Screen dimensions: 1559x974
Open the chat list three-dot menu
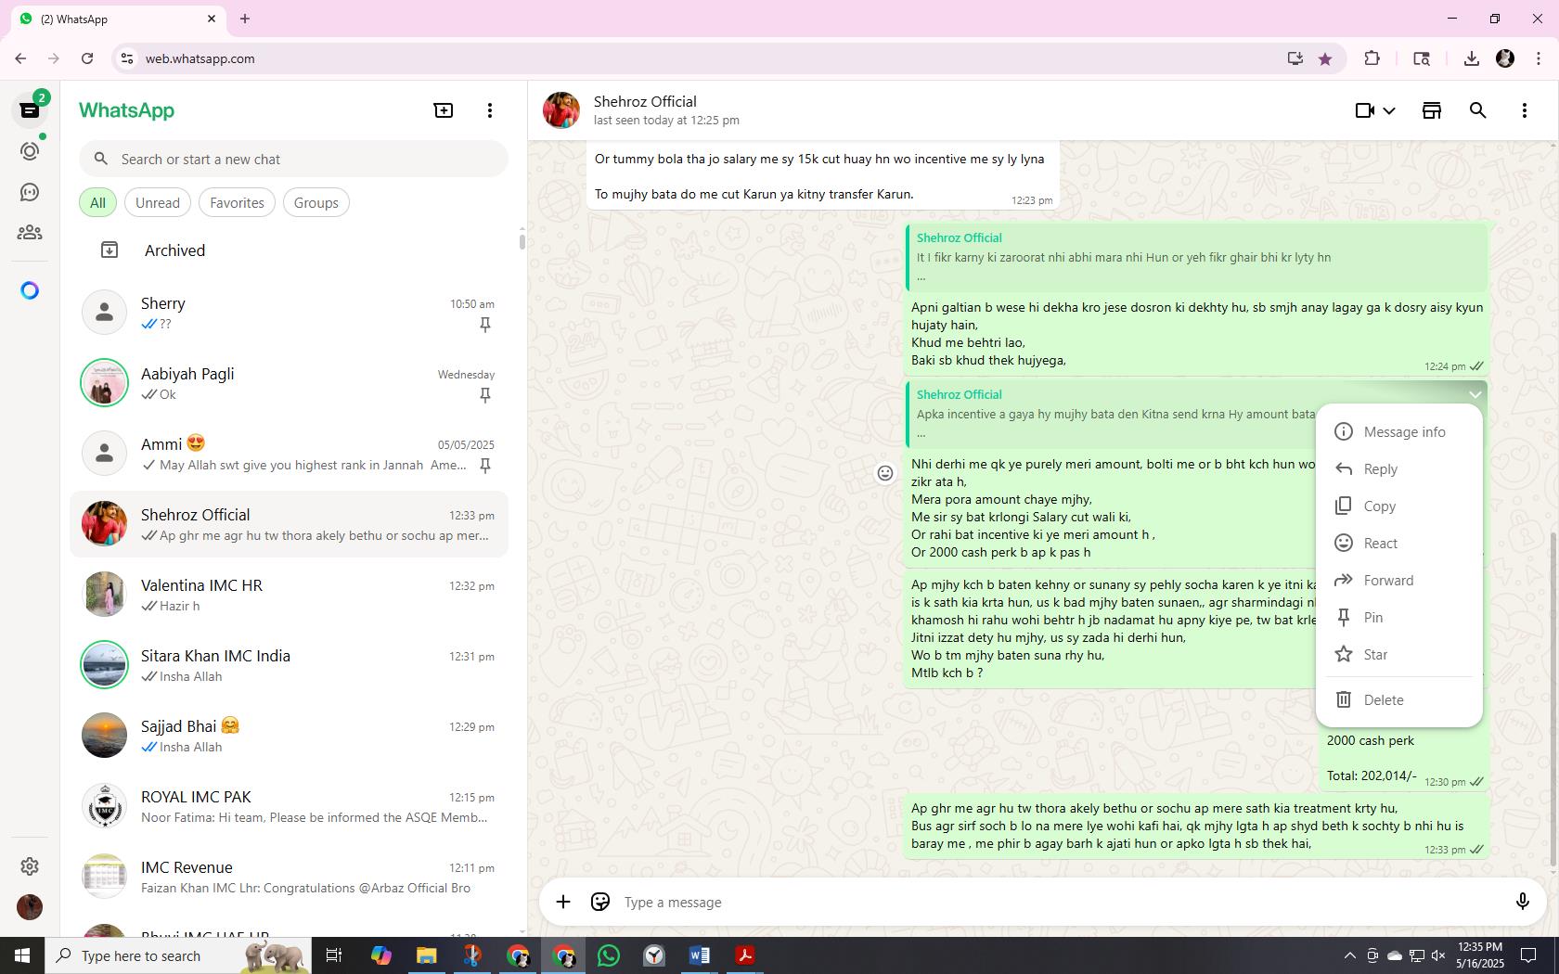490,110
